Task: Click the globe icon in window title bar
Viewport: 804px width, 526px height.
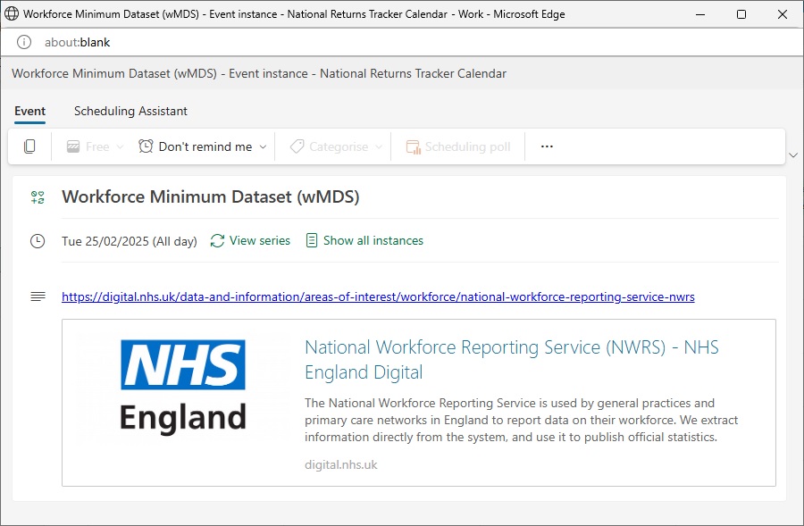Action: pyautogui.click(x=12, y=14)
